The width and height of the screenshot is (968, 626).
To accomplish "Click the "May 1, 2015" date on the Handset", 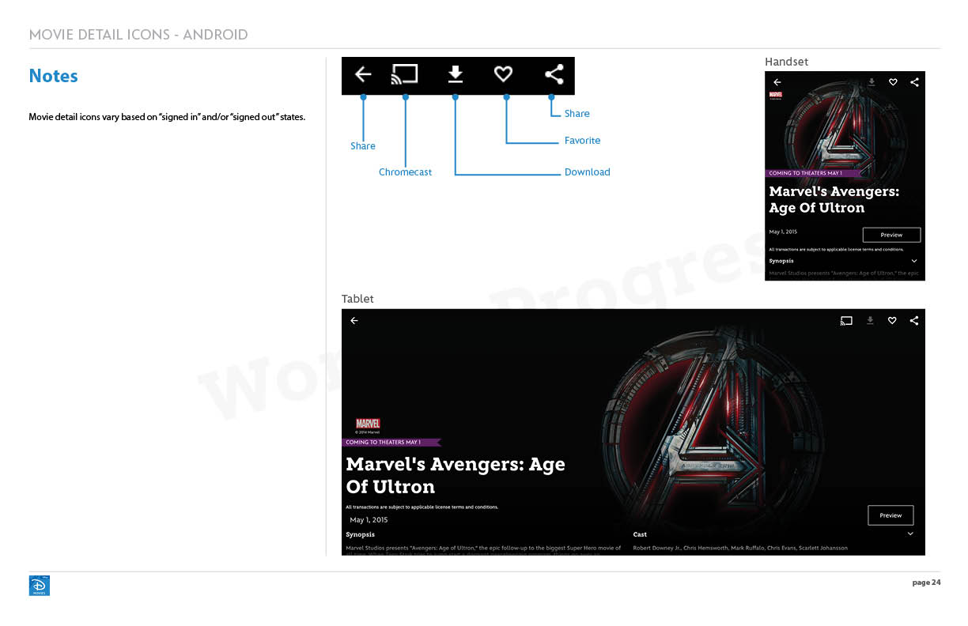I will click(x=783, y=232).
